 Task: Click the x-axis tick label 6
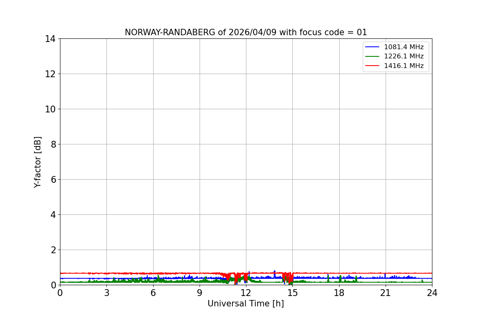pos(153,293)
